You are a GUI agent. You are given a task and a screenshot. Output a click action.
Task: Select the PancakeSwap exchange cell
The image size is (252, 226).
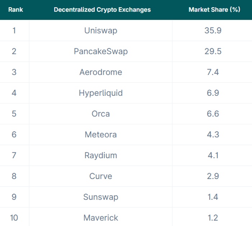[101, 51]
